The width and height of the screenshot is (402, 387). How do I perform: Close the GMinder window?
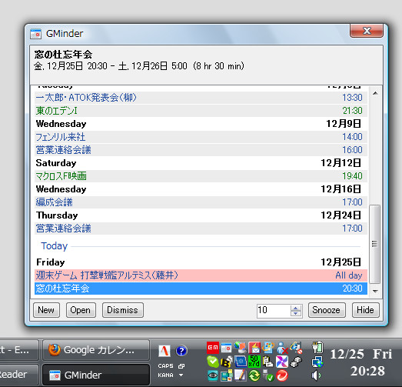(x=367, y=31)
